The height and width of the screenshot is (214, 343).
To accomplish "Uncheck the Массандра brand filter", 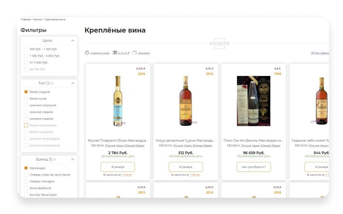I will point(26,168).
